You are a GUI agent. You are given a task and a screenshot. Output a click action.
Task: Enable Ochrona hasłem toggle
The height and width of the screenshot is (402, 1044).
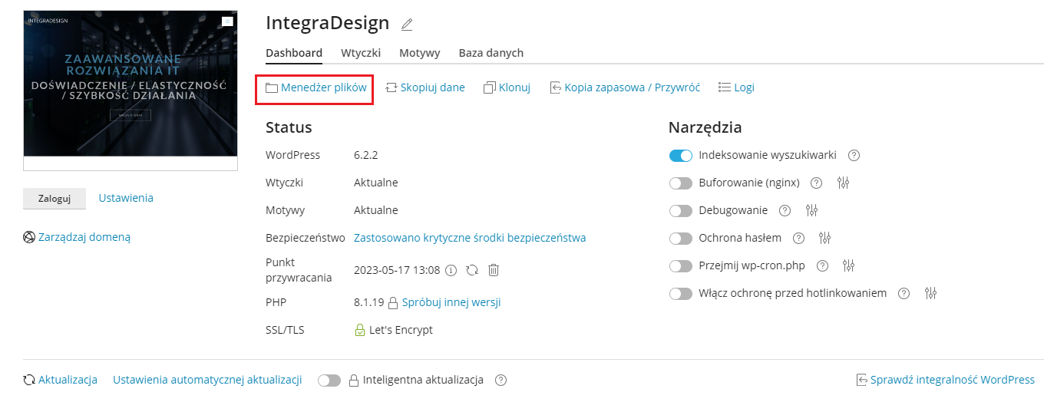coord(681,239)
